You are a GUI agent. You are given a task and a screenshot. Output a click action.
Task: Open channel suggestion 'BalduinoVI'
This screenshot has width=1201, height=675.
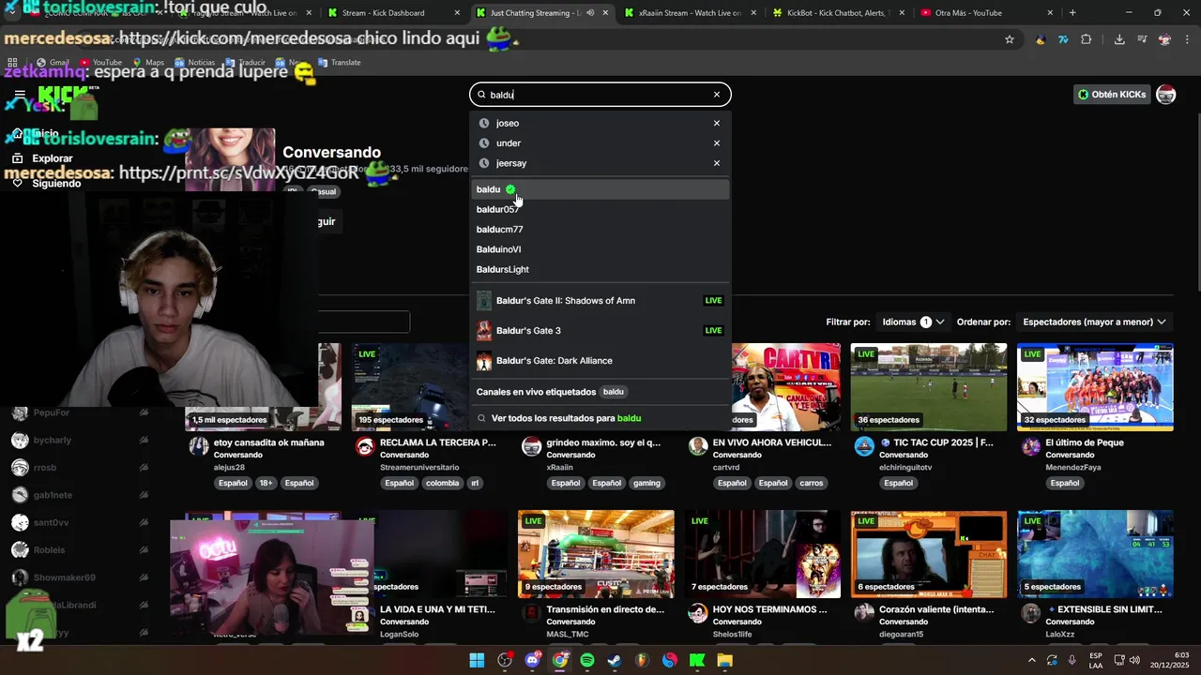[600, 249]
